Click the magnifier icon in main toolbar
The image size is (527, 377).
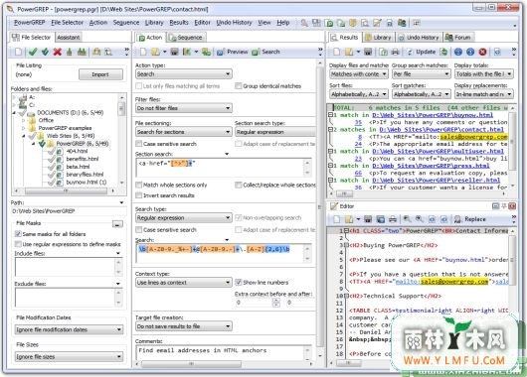pos(304,23)
